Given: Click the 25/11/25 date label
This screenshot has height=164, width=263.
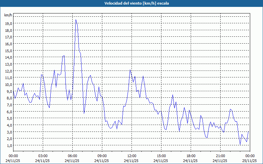Looking at the screenshot, I should coord(250,161).
